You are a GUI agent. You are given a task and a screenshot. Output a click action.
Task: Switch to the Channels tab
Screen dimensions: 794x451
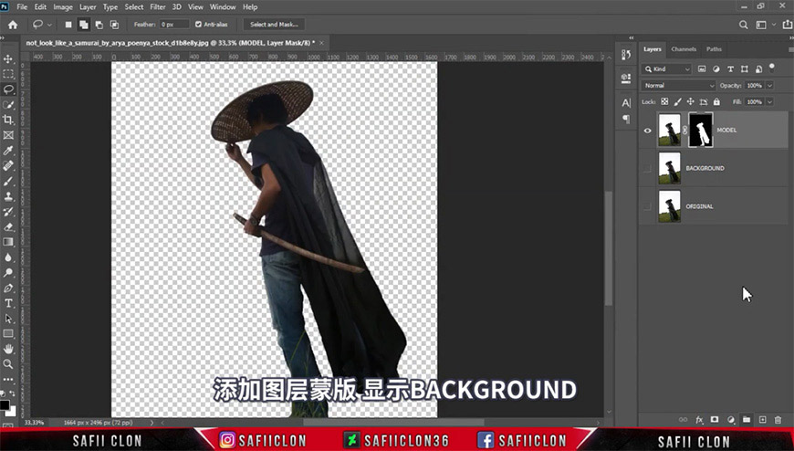(684, 49)
